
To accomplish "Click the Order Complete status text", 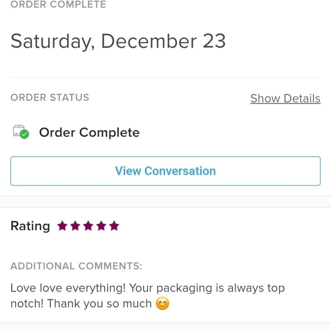I will coord(89,132).
